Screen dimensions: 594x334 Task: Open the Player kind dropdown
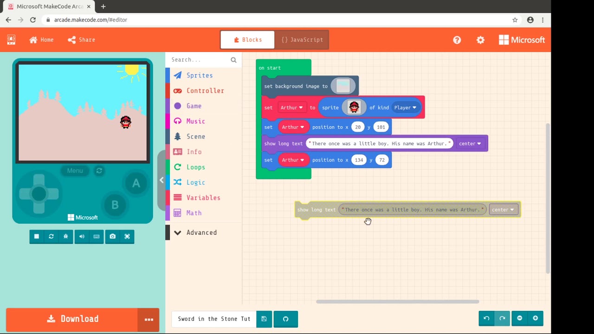click(x=405, y=108)
